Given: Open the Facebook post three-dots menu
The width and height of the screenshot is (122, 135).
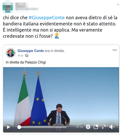Looking at the screenshot, I should (x=115, y=50).
